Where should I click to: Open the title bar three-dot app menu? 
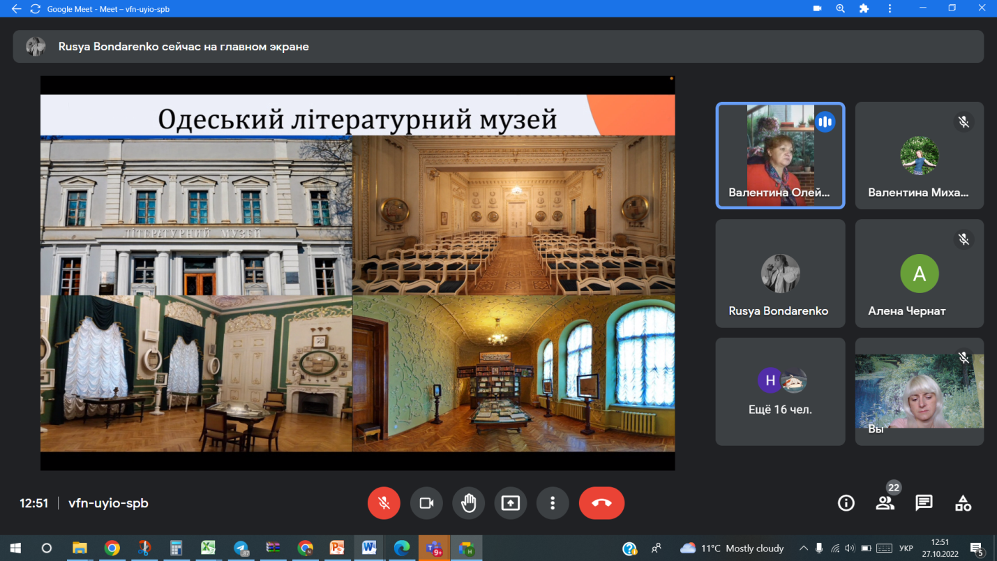pyautogui.click(x=890, y=9)
